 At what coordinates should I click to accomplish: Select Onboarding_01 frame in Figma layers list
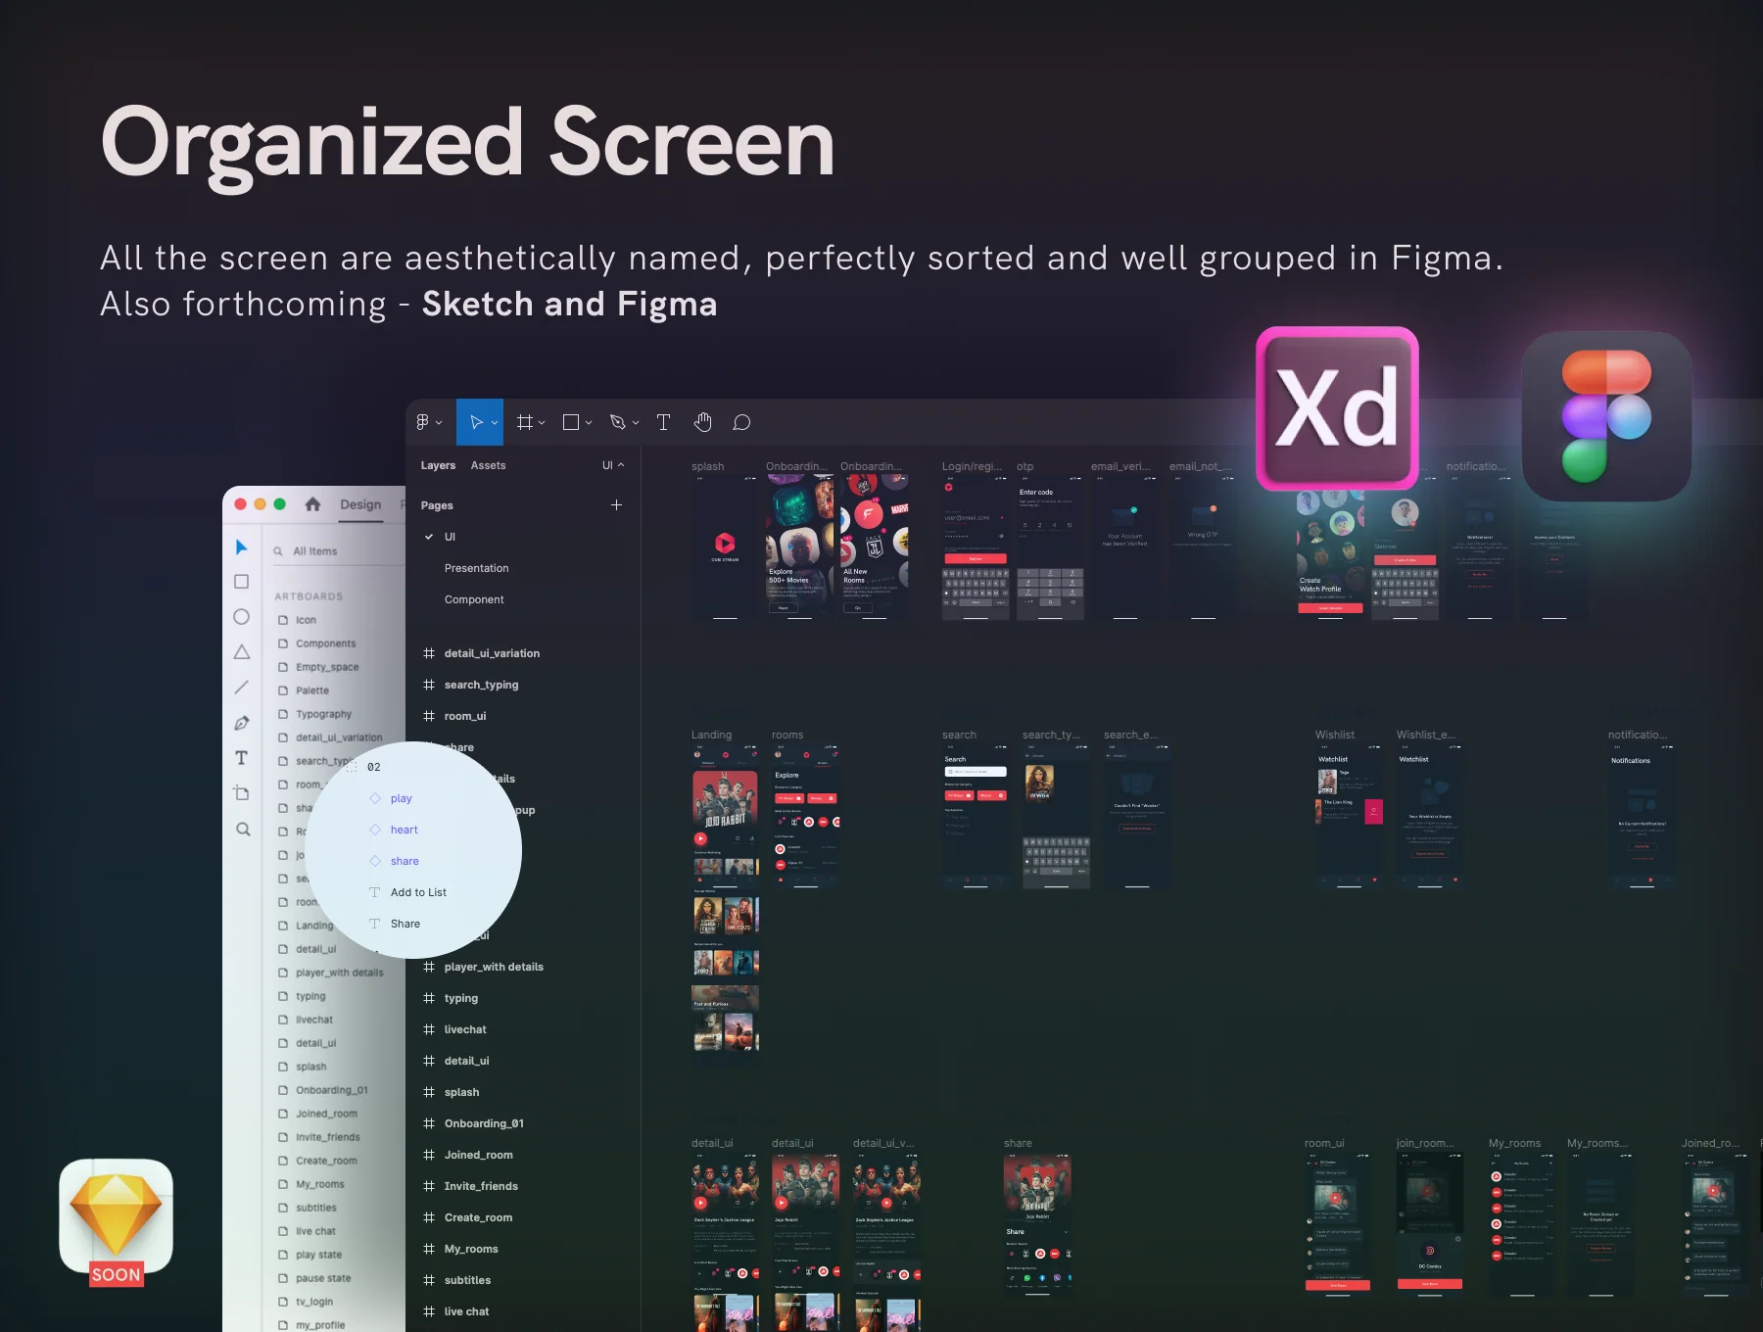click(484, 1123)
